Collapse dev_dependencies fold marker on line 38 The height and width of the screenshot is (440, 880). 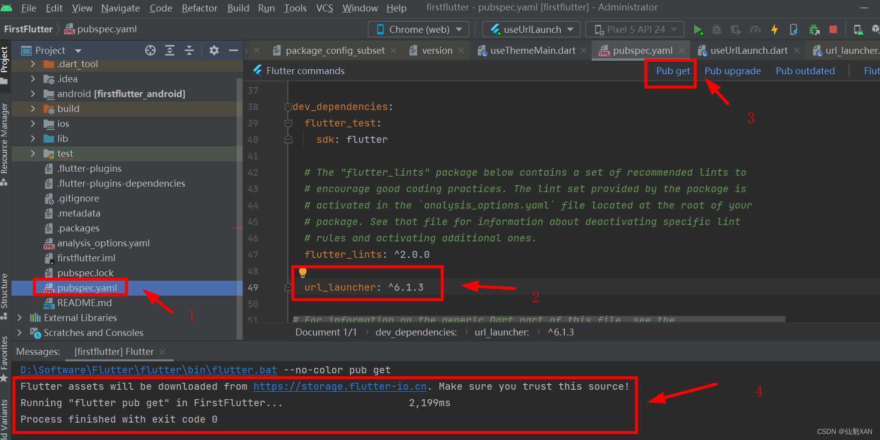(288, 107)
